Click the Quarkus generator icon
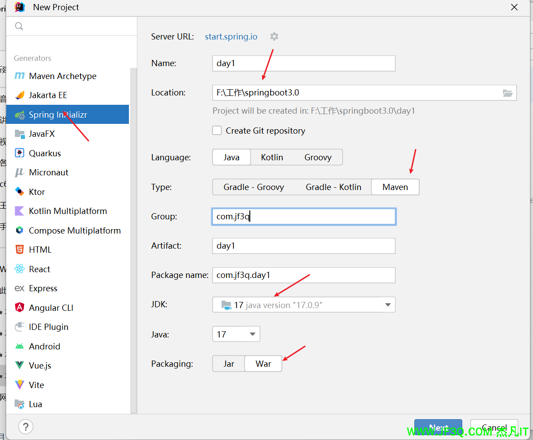 20,153
